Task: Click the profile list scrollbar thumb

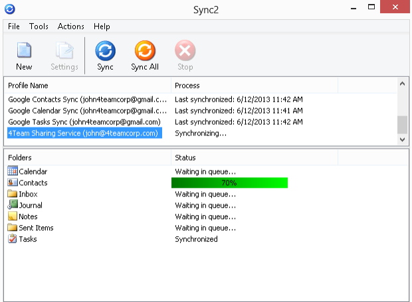Action: [402, 125]
